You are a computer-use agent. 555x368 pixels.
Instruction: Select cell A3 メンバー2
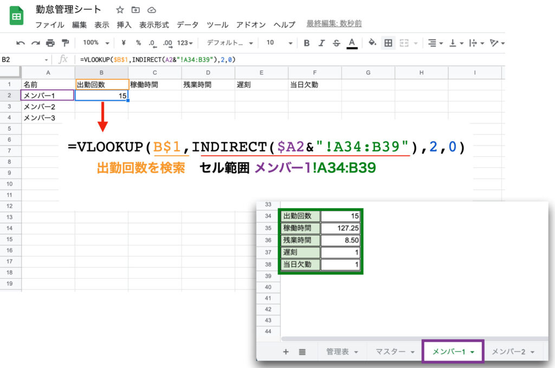click(x=48, y=107)
